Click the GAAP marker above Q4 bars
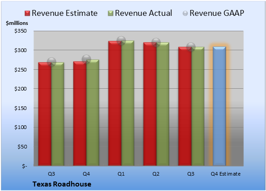 click(86, 59)
